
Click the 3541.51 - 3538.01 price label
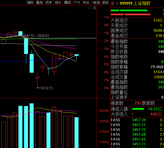(x=36, y=36)
